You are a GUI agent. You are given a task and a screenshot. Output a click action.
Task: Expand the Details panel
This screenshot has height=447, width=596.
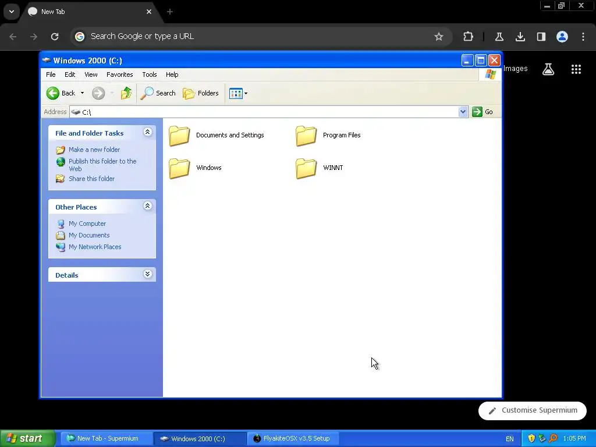tap(147, 274)
